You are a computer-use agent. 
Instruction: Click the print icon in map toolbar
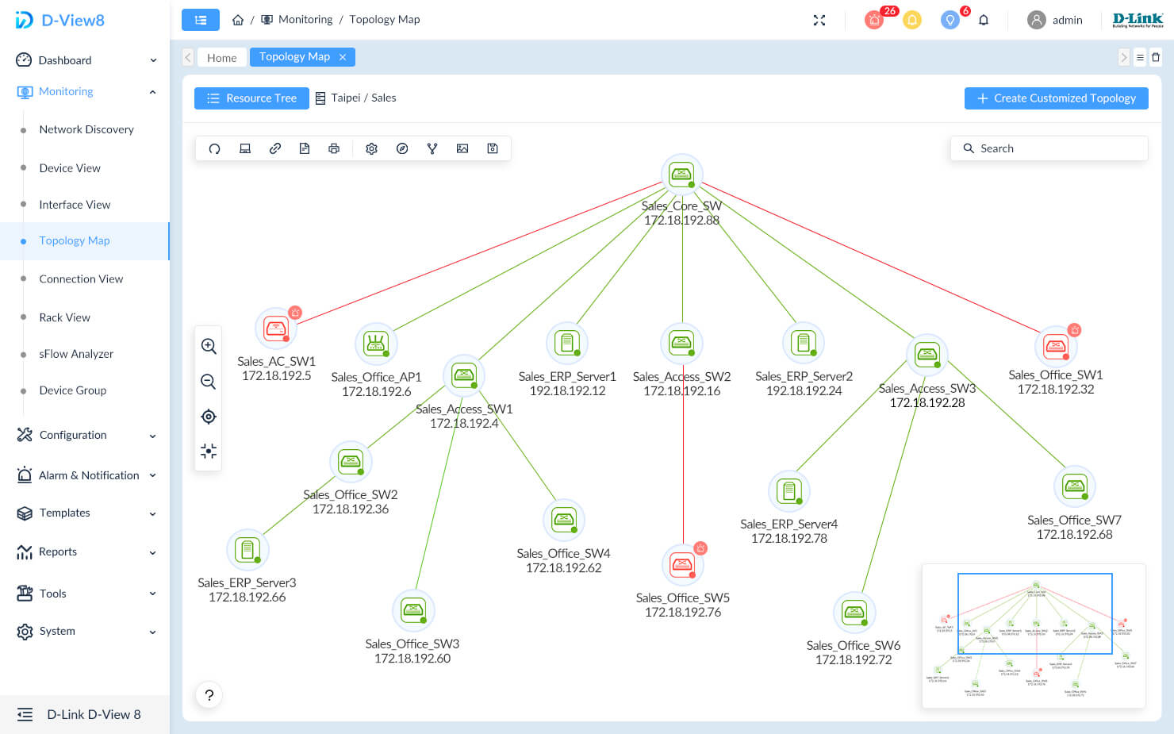click(x=334, y=148)
